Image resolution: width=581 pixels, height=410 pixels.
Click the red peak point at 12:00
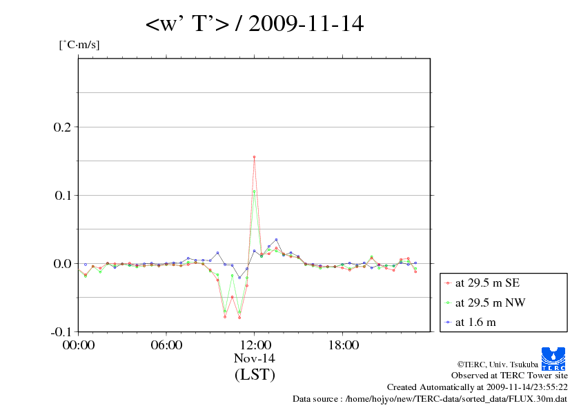254,157
